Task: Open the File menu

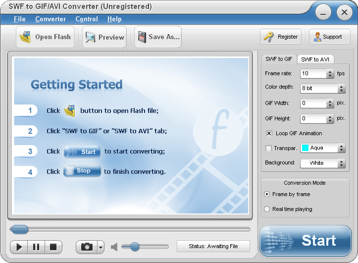Action: pyautogui.click(x=20, y=19)
